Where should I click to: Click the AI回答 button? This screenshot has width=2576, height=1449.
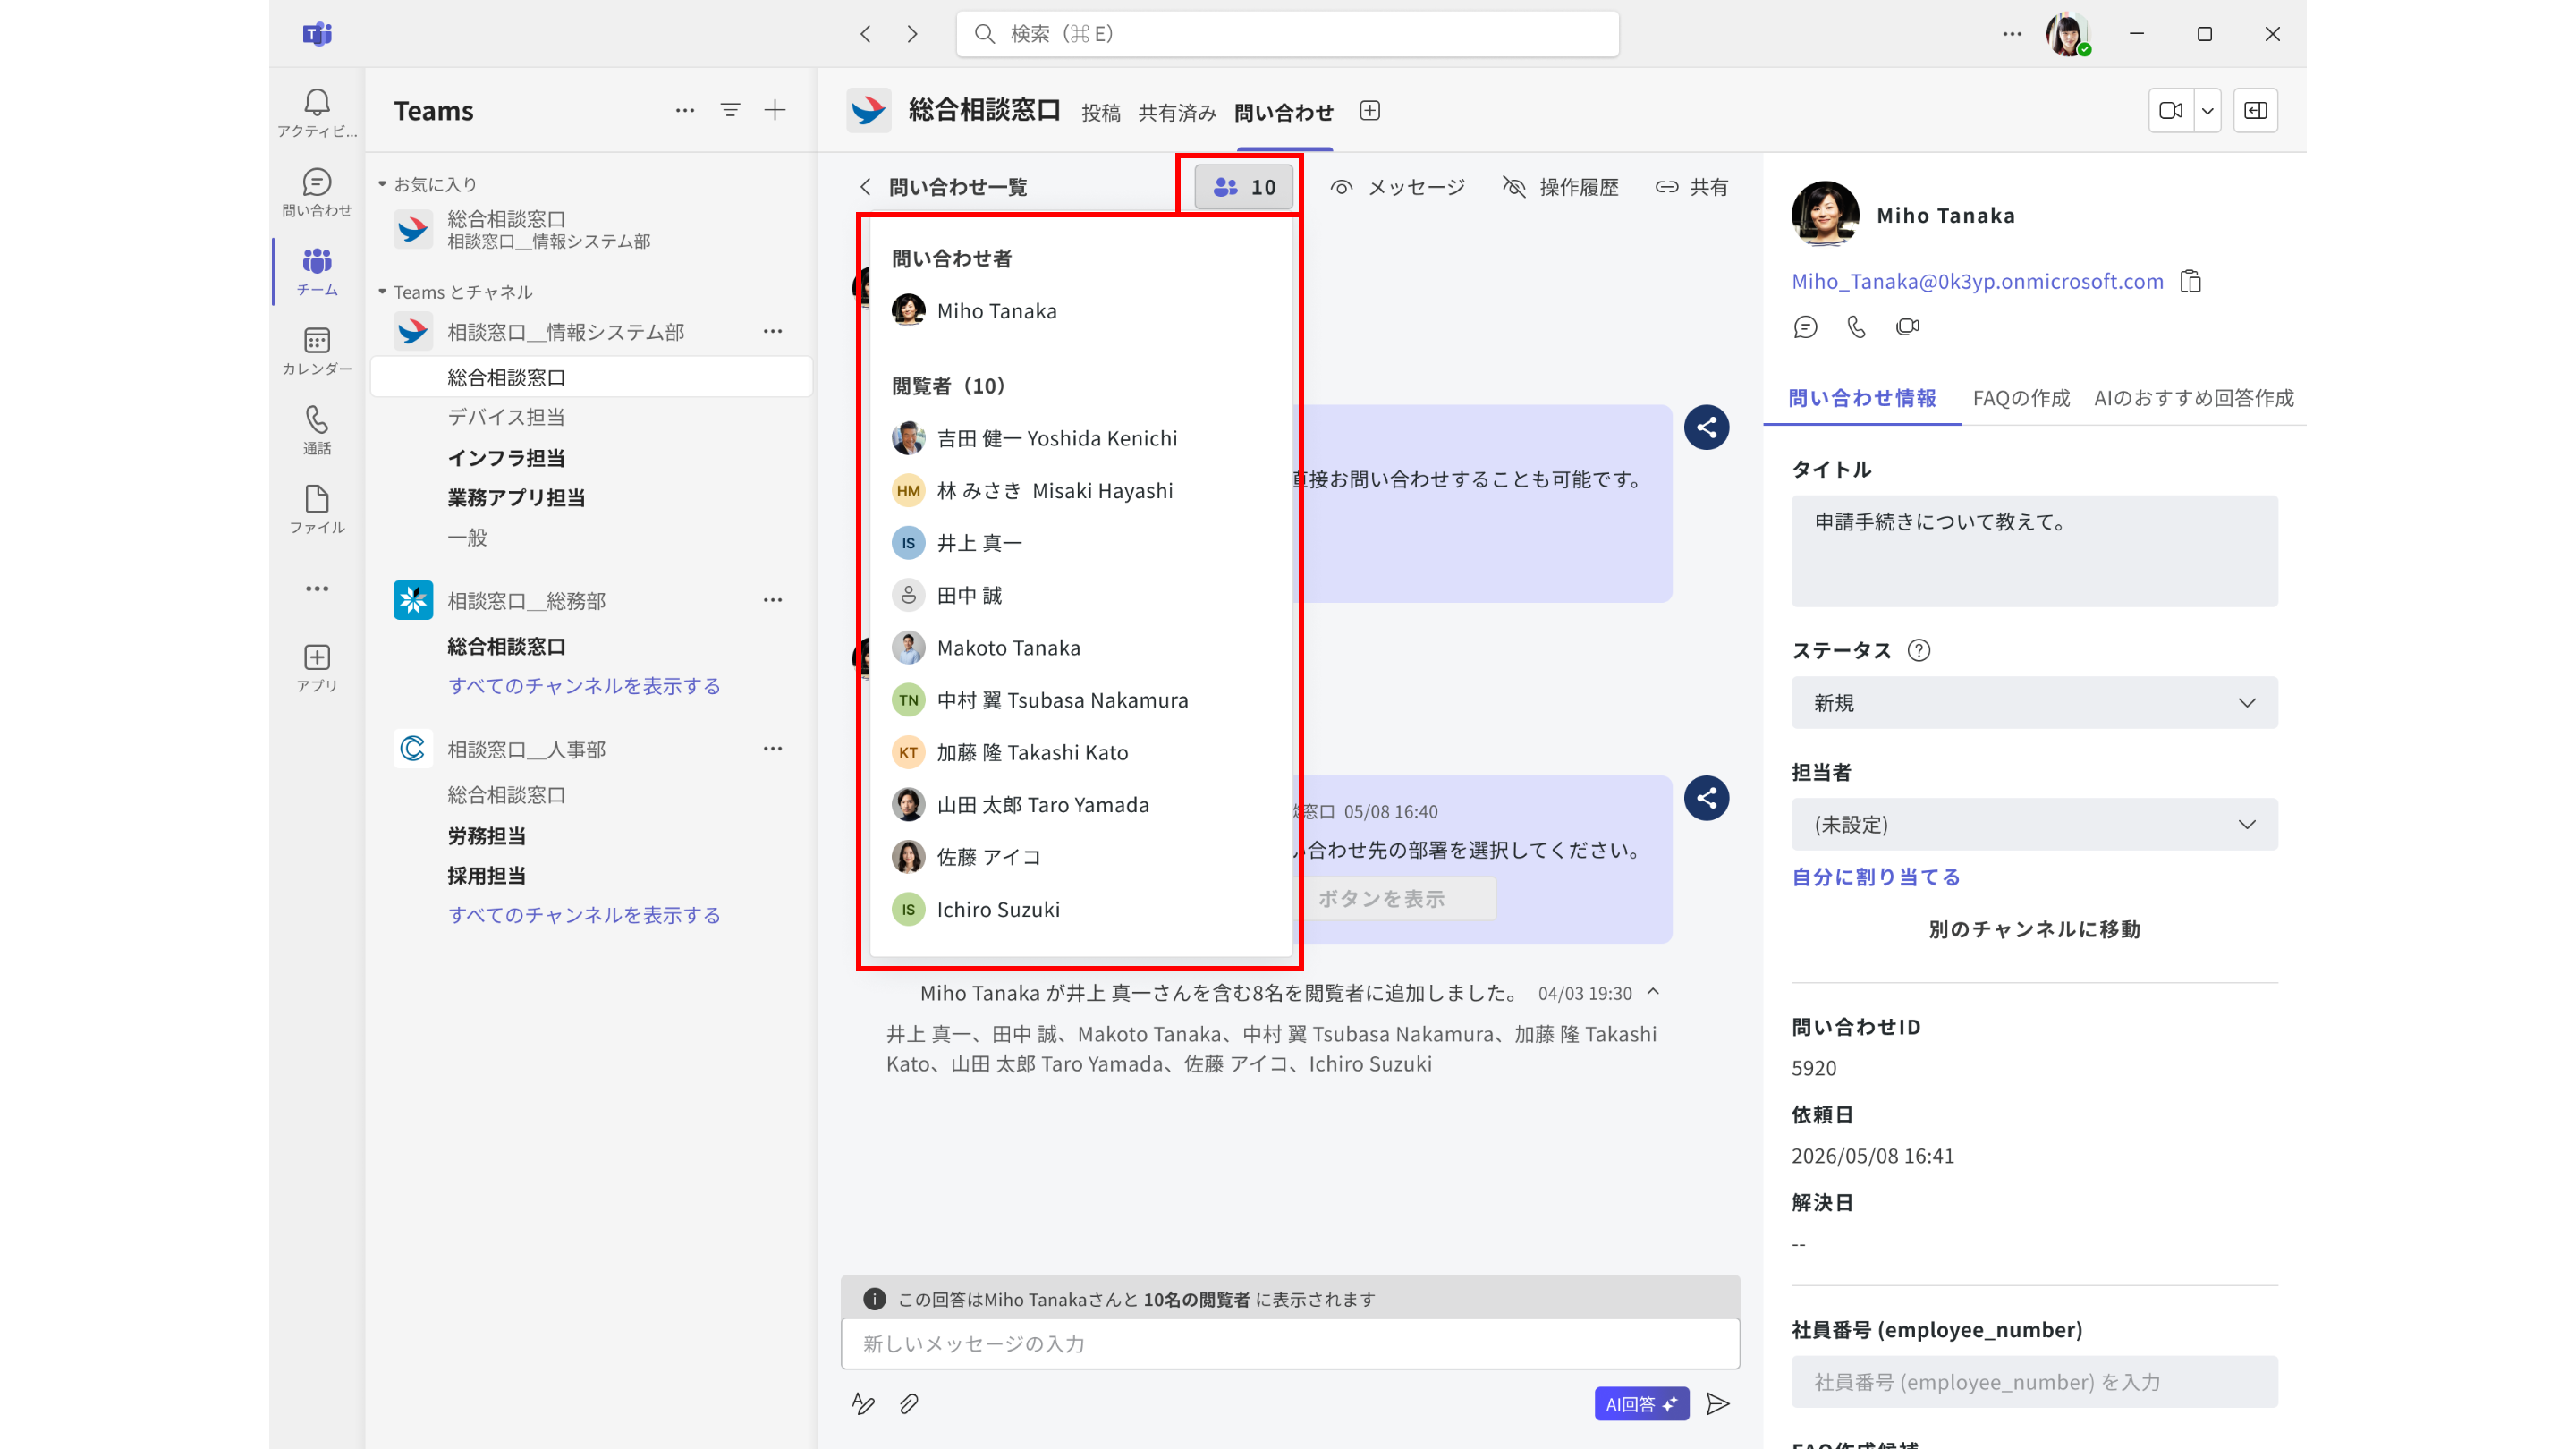click(x=1642, y=1404)
